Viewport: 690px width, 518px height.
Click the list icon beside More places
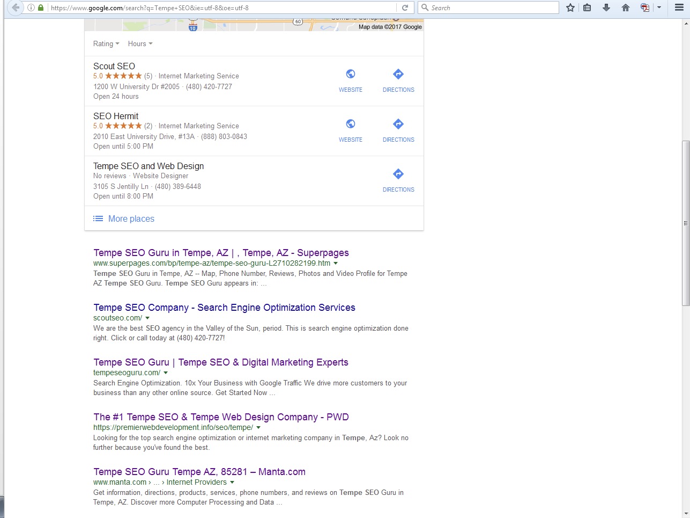98,218
